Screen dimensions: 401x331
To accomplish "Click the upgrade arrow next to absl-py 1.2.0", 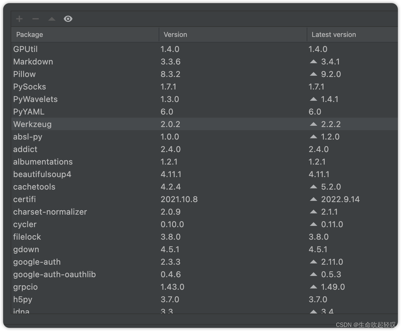I will pyautogui.click(x=314, y=137).
